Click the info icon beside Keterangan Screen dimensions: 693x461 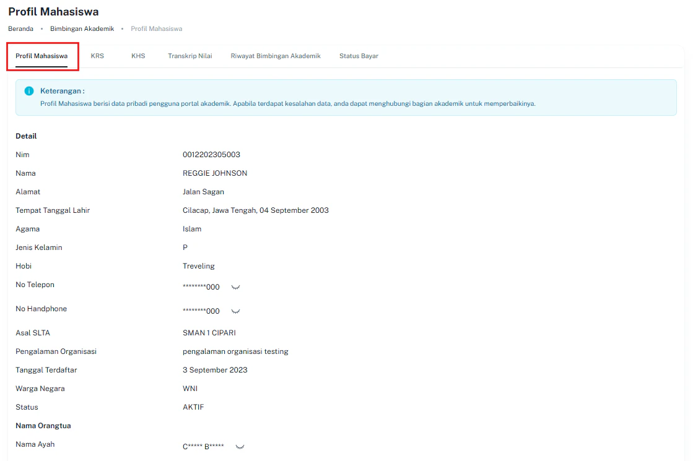pyautogui.click(x=29, y=91)
